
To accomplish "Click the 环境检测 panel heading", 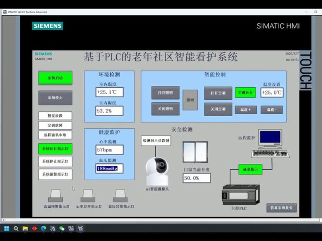I will 109,74.
